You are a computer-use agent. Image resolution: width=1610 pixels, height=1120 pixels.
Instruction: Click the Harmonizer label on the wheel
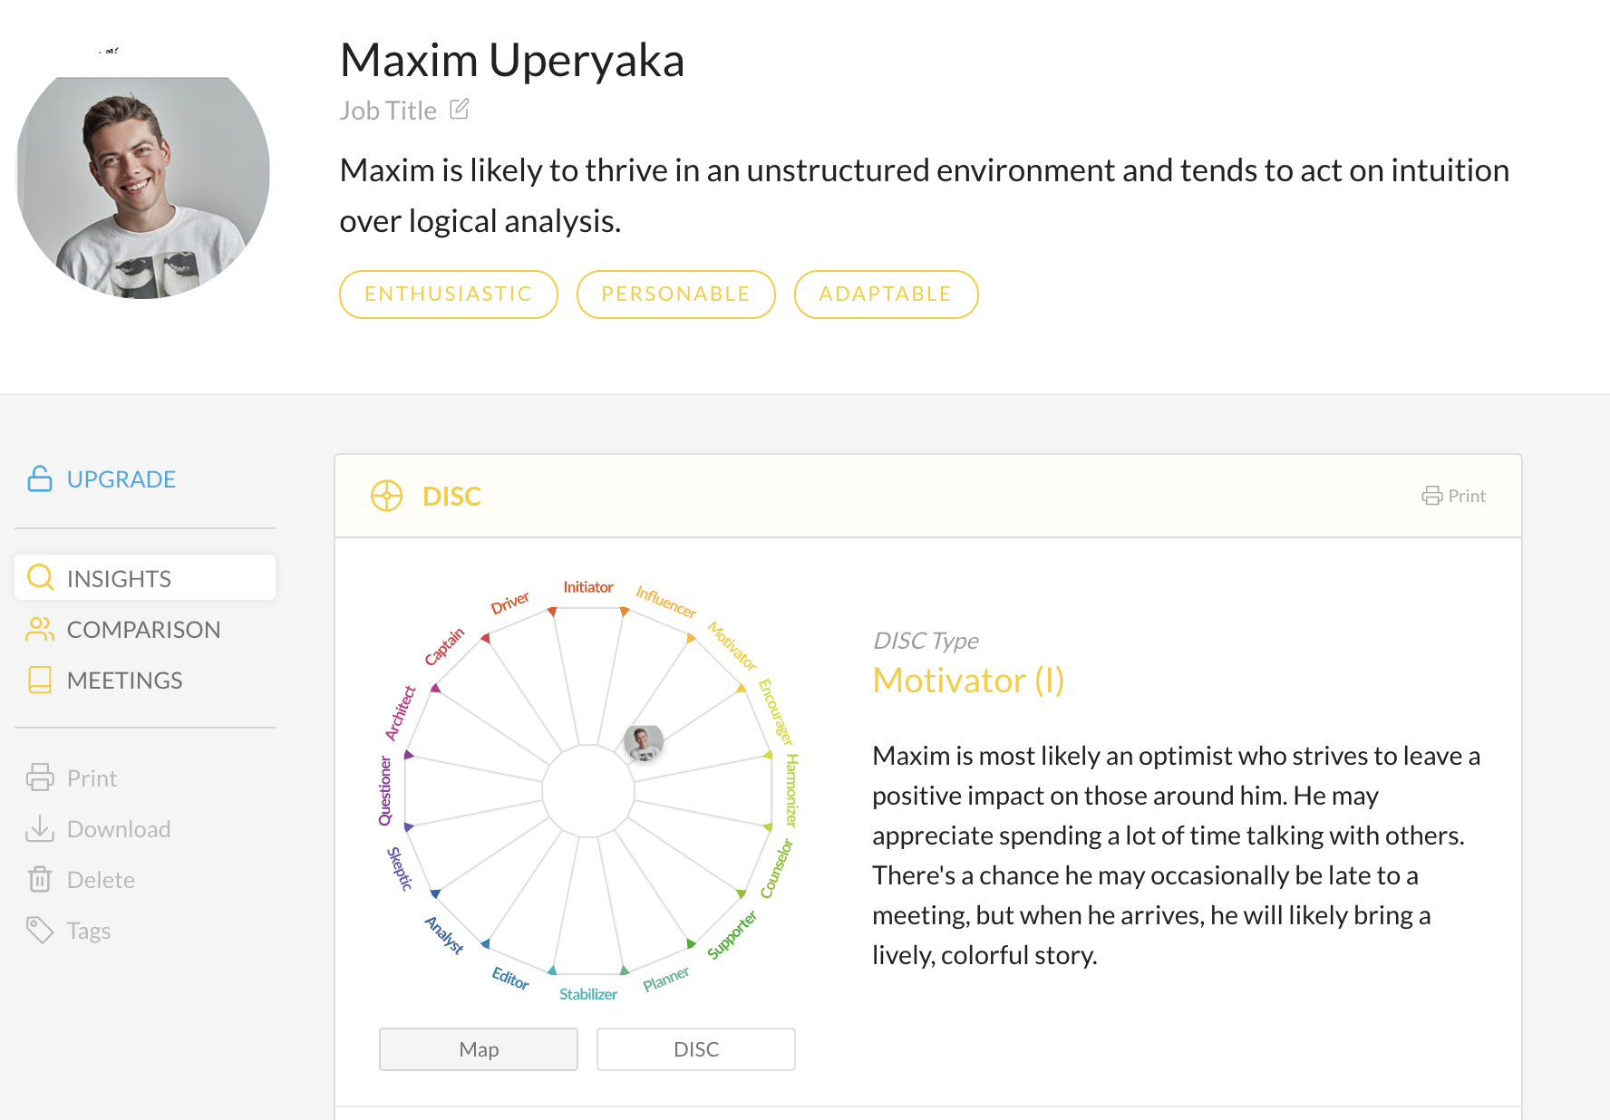(791, 790)
